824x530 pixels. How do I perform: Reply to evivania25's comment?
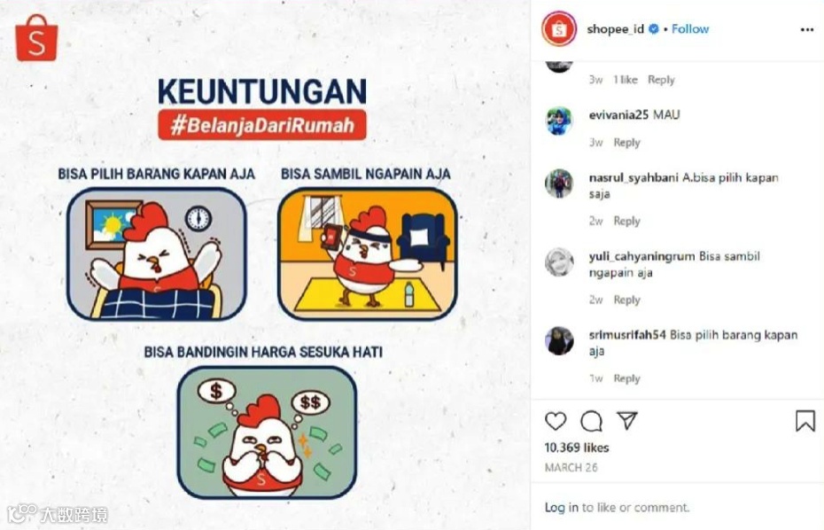click(x=627, y=143)
